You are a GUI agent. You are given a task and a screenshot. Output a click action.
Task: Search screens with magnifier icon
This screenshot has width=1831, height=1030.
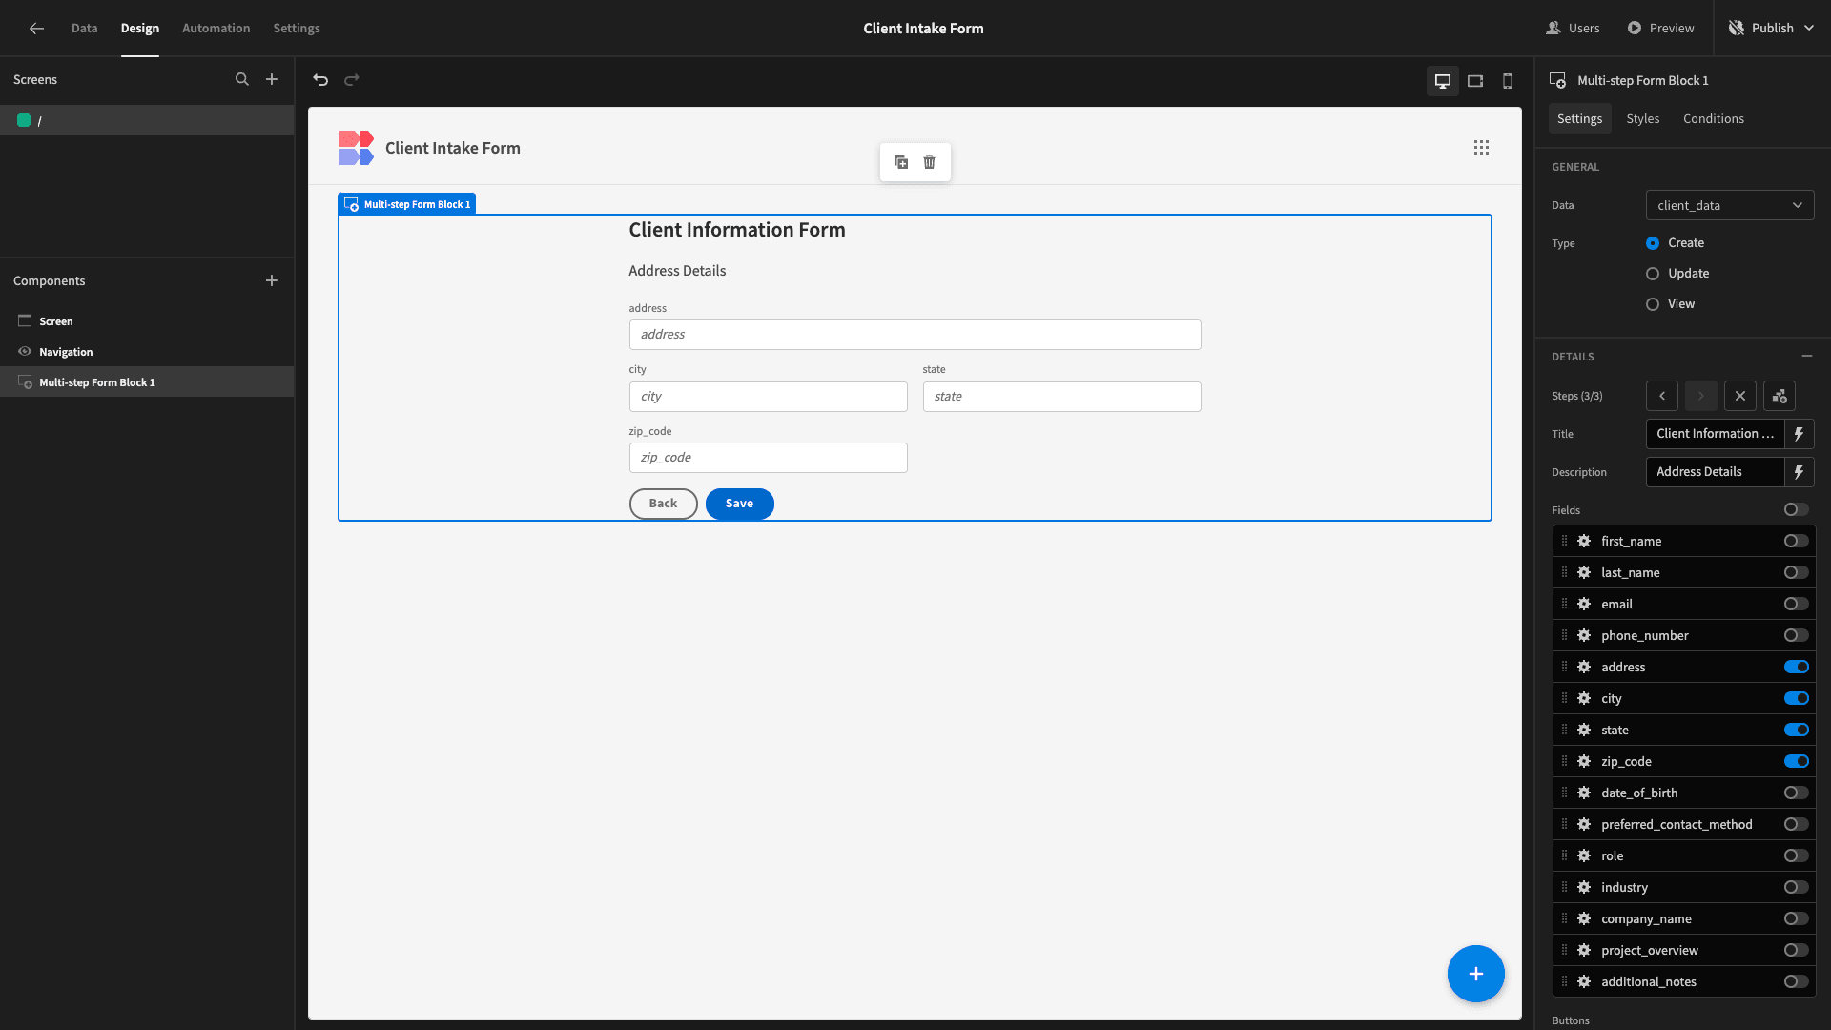[242, 80]
